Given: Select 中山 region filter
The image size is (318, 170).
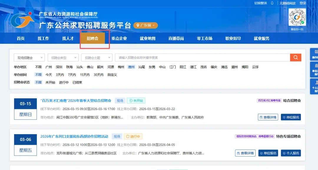Looking at the screenshot, I should 162,67.
